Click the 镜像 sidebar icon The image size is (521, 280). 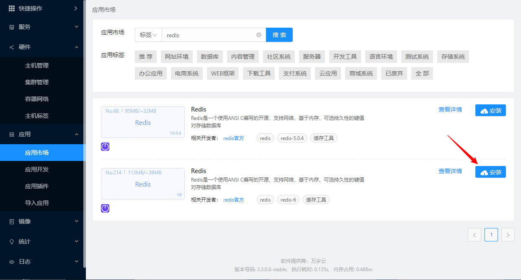12,221
